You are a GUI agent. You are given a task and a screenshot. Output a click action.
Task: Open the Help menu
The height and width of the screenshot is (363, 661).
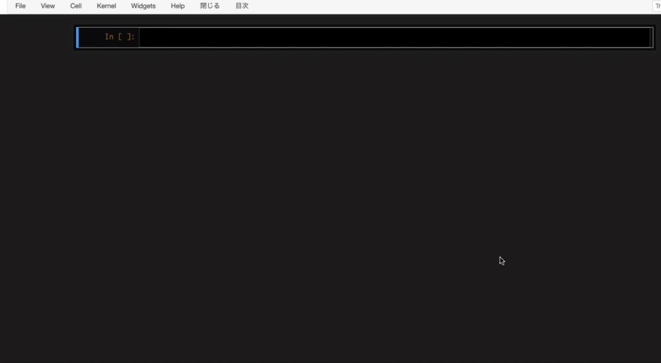point(177,6)
